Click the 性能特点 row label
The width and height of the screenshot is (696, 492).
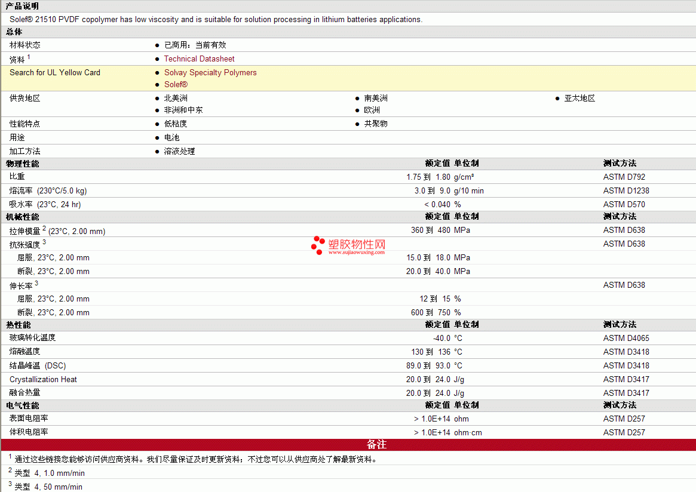tap(25, 124)
